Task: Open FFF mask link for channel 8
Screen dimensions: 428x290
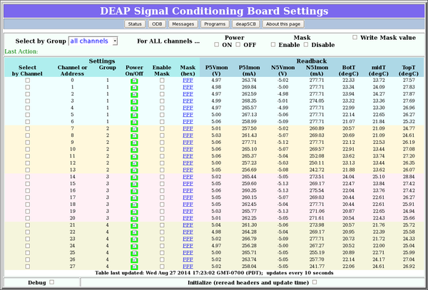Action: (188, 135)
